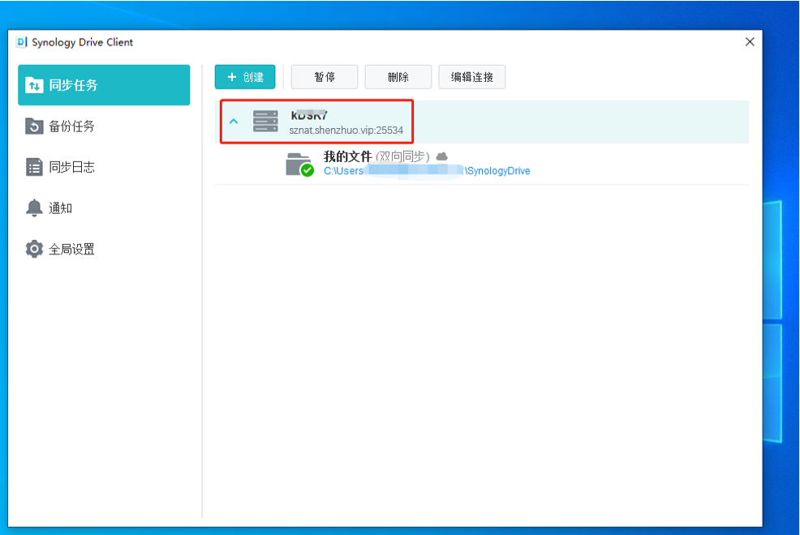Open 编辑连接 to edit the connection

(472, 77)
